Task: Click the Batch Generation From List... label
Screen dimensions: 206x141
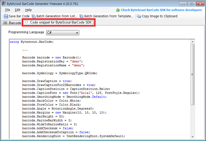Action: click(57, 16)
